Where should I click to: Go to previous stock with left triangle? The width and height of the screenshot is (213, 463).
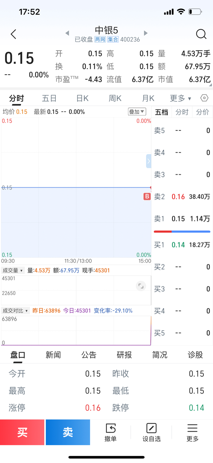click(67, 33)
